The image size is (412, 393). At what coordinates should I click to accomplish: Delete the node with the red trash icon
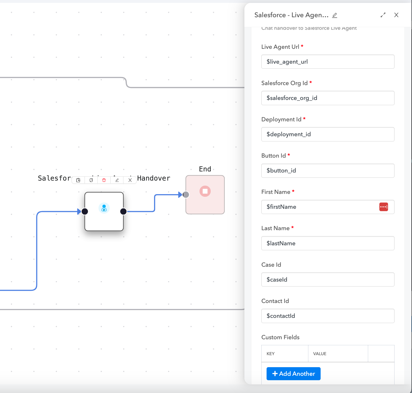pyautogui.click(x=104, y=180)
